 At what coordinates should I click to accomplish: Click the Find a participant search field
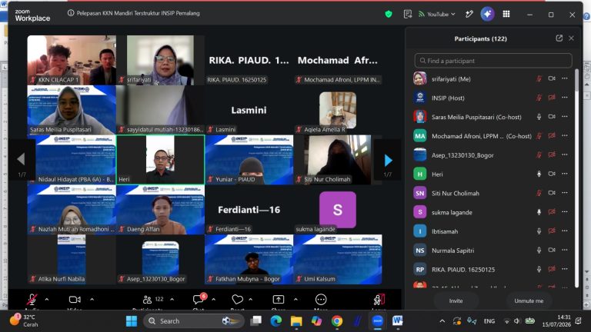493,61
